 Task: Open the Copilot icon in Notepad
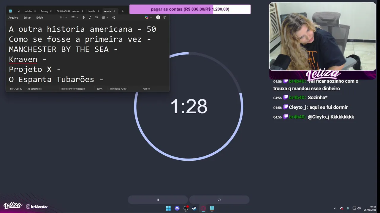[147, 17]
